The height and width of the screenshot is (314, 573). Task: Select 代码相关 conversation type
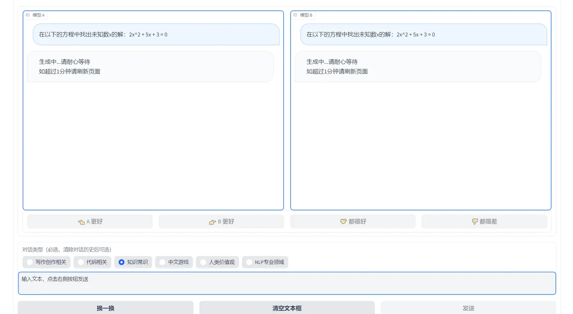pos(92,262)
